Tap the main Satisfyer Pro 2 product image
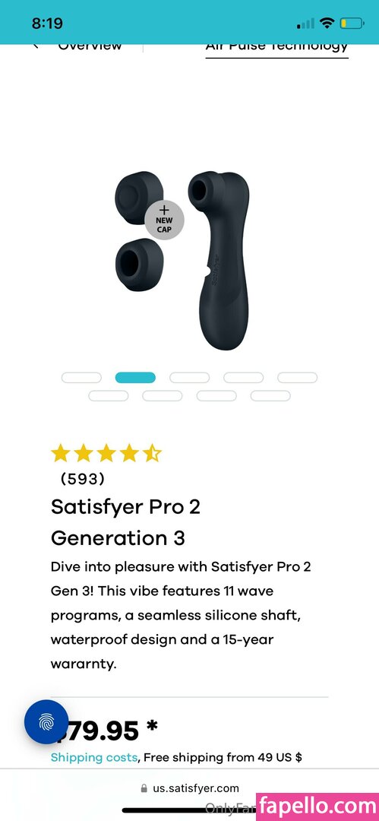Viewport: 379px width, 821px height. [x=218, y=260]
